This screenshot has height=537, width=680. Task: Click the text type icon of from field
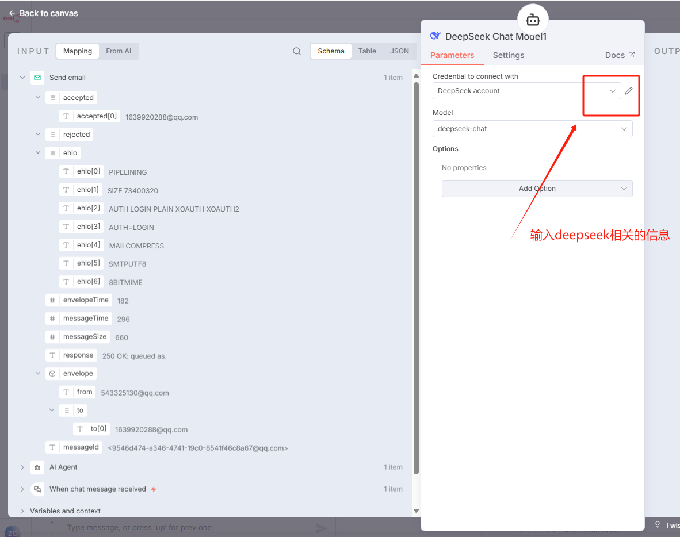(x=66, y=392)
